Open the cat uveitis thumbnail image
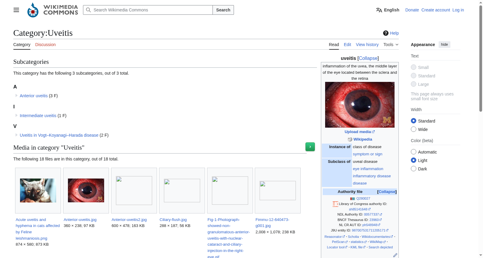Viewport: 483px width, 258px height. pyautogui.click(x=38, y=191)
